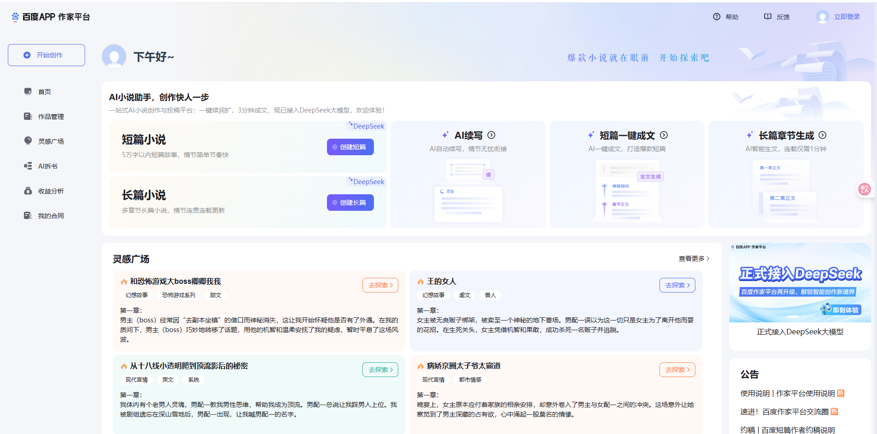Image resolution: width=877 pixels, height=434 pixels.
Task: Click the avatar icon beside 立即登录
Action: coord(822,17)
